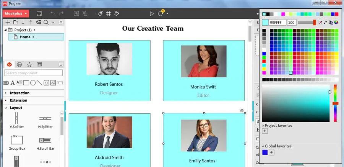Click the Save icon in toolbar
Image resolution: width=344 pixels, height=167 pixels.
pos(39,14)
